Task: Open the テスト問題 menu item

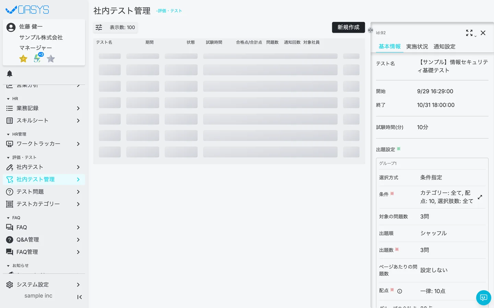Action: [x=44, y=192]
